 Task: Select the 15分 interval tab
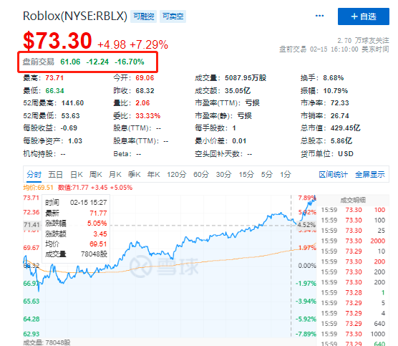(x=246, y=175)
